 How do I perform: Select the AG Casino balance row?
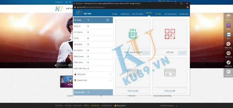(x=93, y=50)
